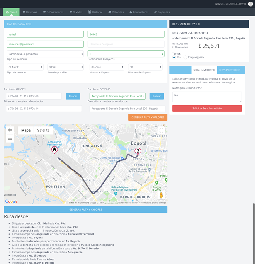Zoom in on the map

tap(10, 130)
